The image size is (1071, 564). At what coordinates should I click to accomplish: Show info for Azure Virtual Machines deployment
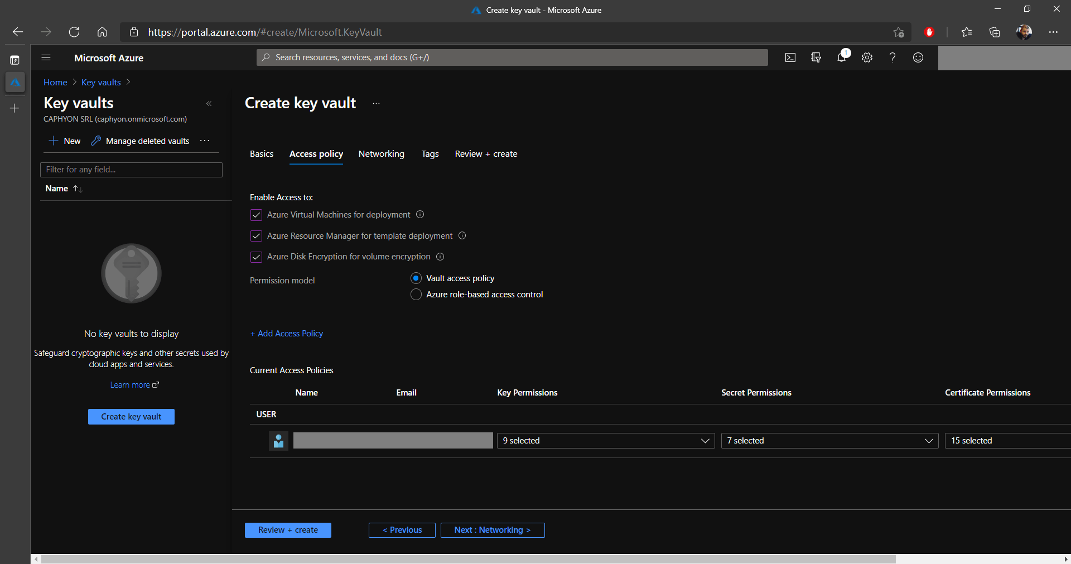420,215
